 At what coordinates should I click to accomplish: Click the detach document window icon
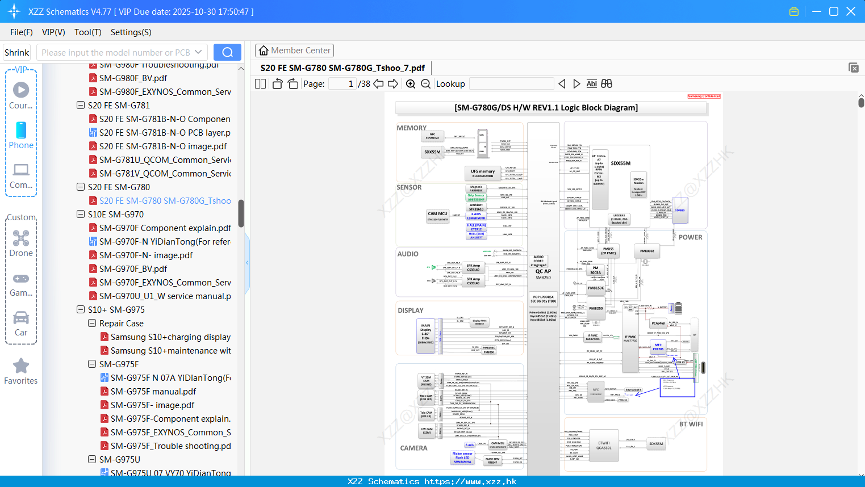pos(854,68)
